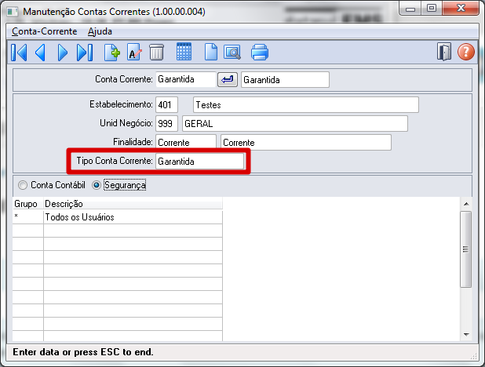Screen dimensions: 485x367
Task: Click the scrollbar up arrow
Action: [x=466, y=204]
